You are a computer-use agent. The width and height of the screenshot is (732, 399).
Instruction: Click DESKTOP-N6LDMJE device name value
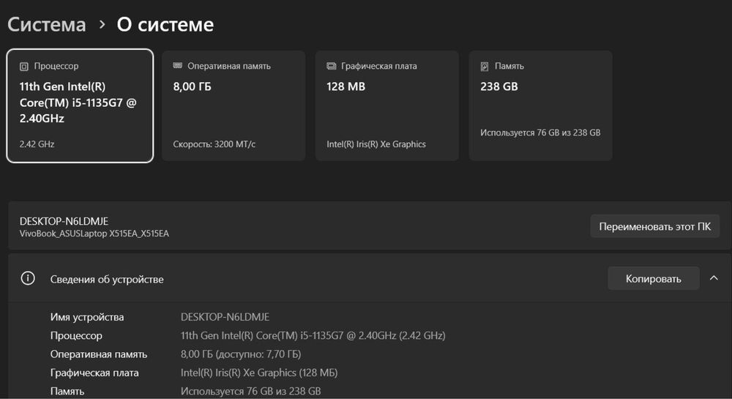(x=225, y=317)
